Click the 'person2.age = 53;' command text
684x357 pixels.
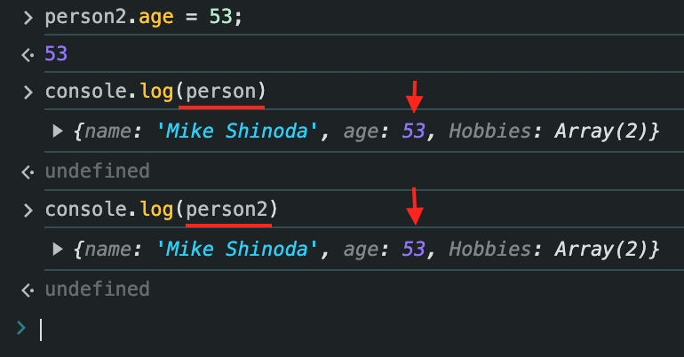[142, 15]
